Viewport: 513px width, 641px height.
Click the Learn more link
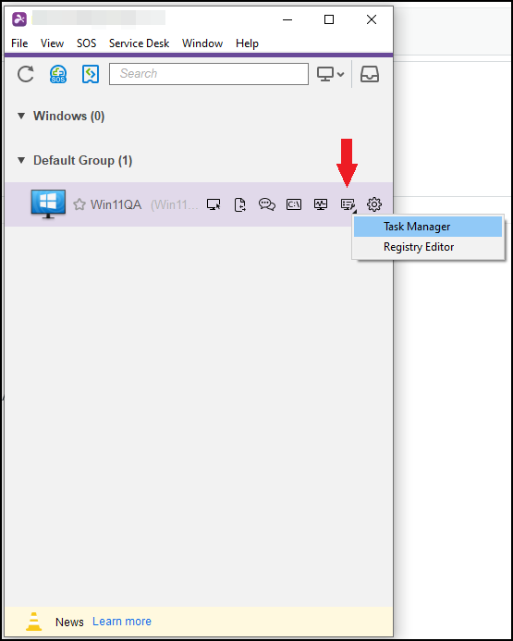(x=122, y=622)
